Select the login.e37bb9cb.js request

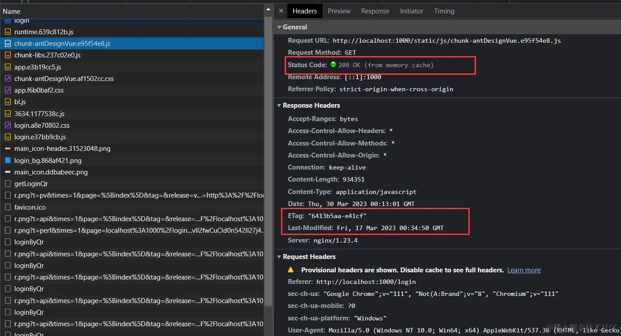point(132,137)
